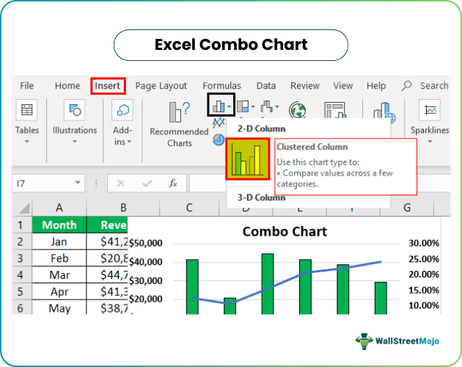Click the Hierarchy chart icon
This screenshot has width=462, height=367.
click(243, 106)
